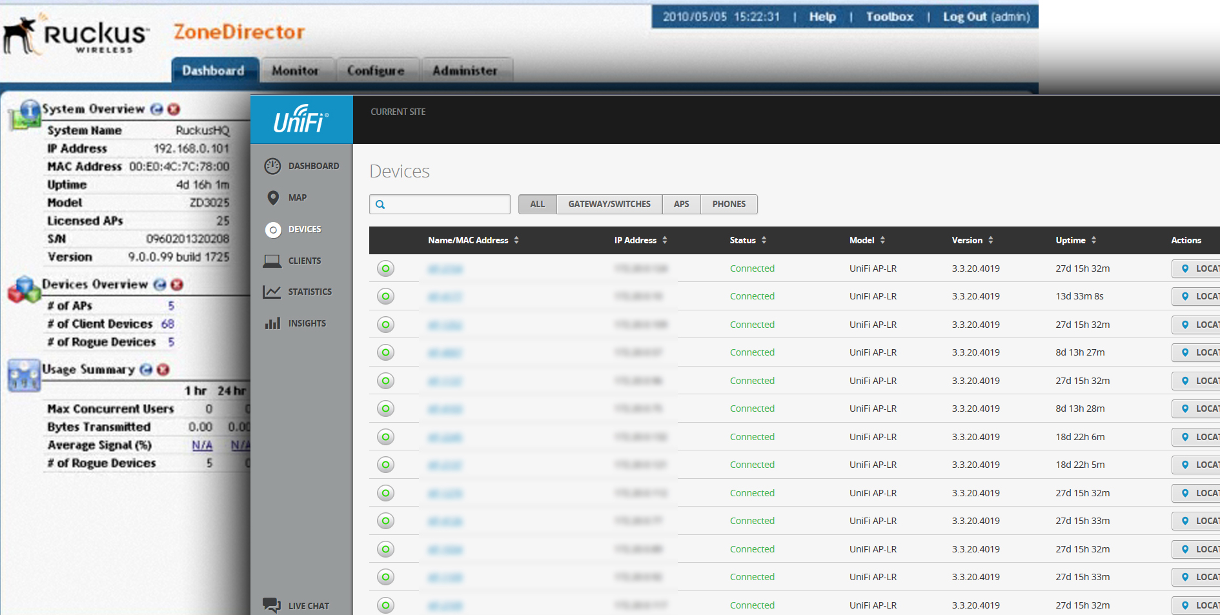Filter devices by APS

point(682,204)
